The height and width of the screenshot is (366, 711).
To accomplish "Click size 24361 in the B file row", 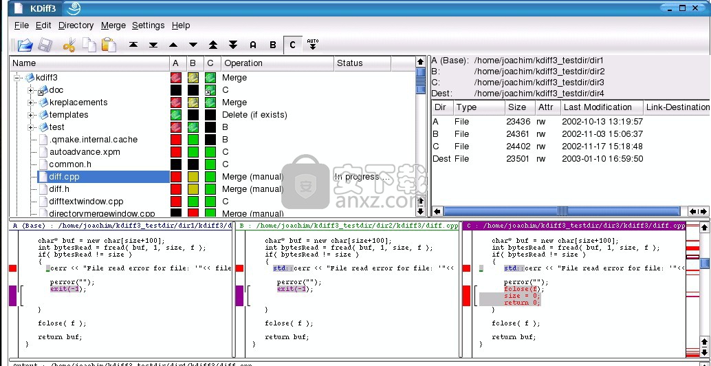I will (518, 134).
